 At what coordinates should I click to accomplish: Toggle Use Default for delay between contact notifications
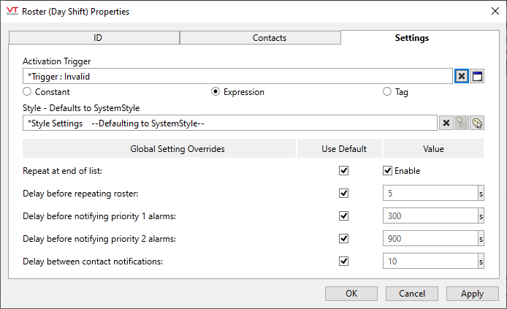[344, 262]
